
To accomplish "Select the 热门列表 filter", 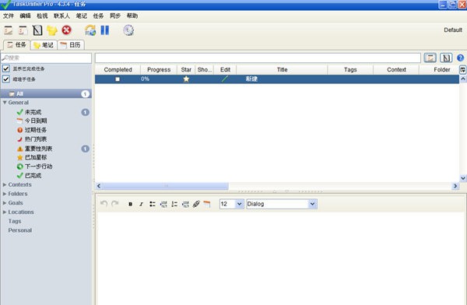I will (36, 139).
